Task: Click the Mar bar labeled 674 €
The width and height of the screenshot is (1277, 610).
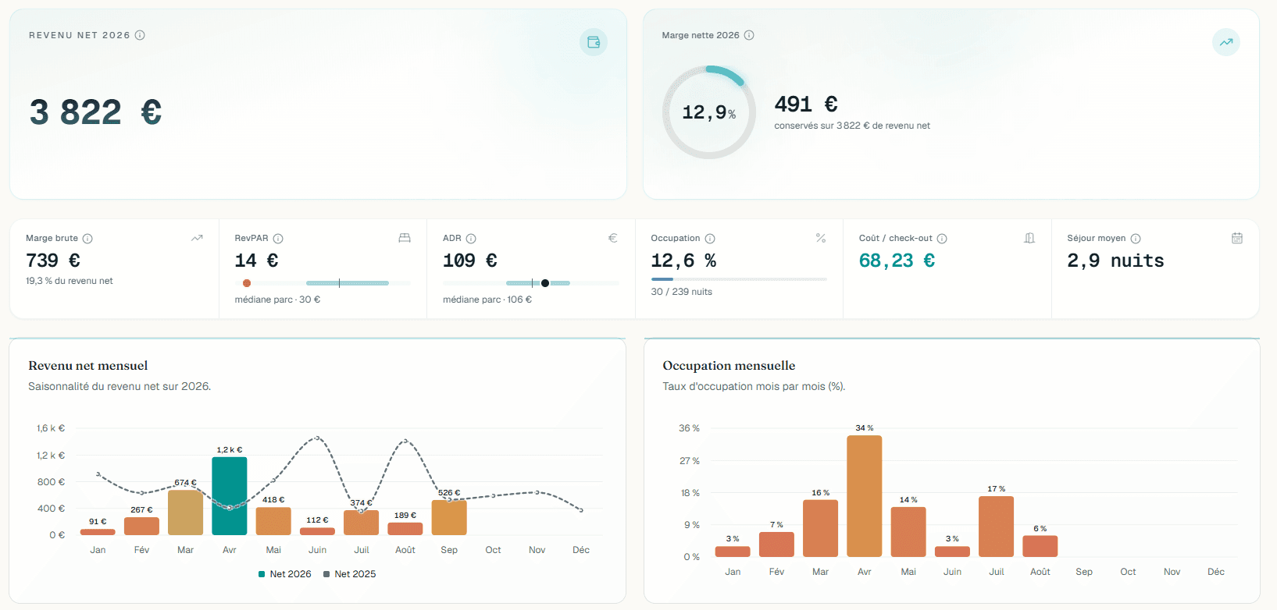Action: 185,512
